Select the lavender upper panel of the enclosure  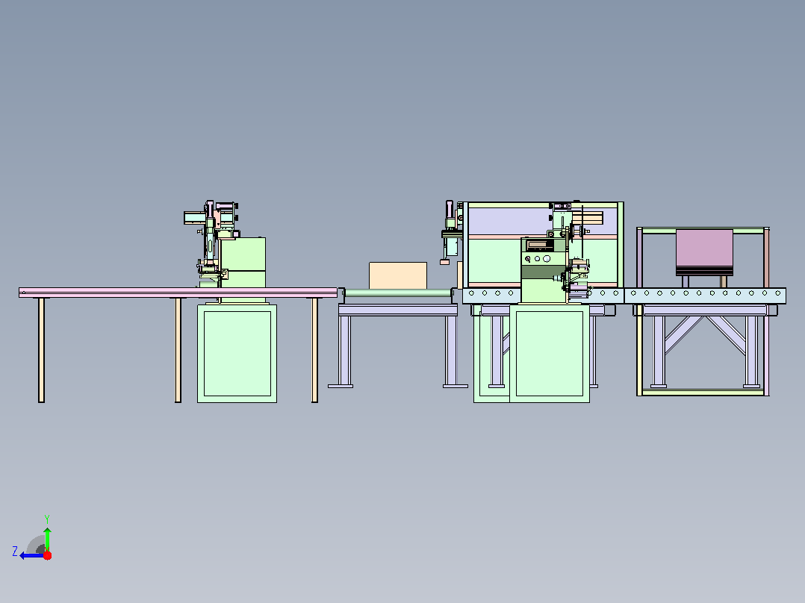tap(509, 222)
